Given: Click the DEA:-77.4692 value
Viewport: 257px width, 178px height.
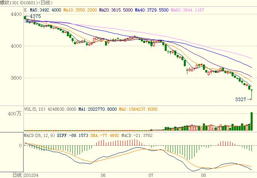Looking at the screenshot, I should click(105, 135).
